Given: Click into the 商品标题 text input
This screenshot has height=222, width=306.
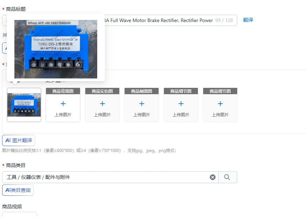Looking at the screenshot, I should point(120,20).
